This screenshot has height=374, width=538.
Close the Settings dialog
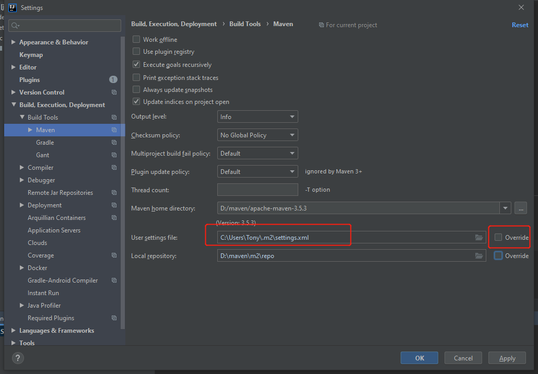point(521,7)
